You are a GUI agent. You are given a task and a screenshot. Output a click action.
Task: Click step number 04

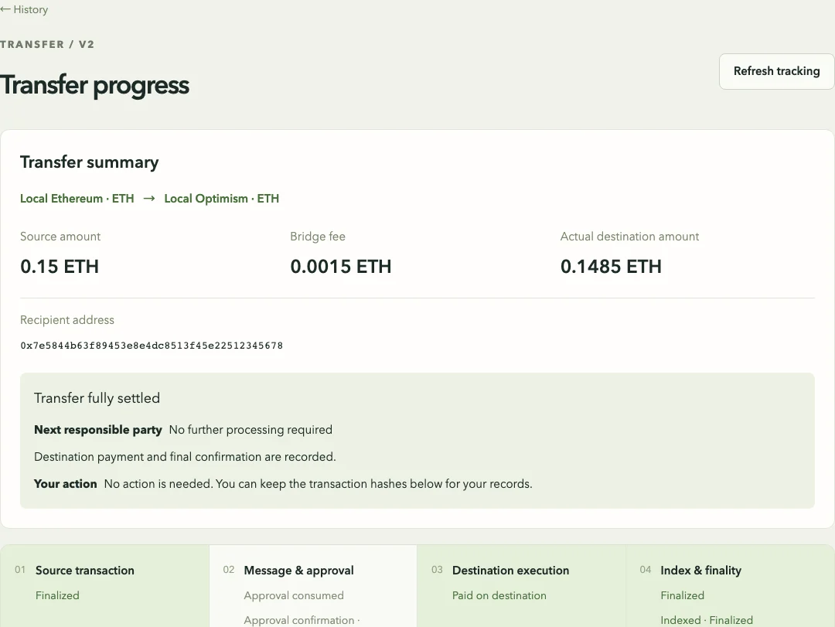pos(646,570)
